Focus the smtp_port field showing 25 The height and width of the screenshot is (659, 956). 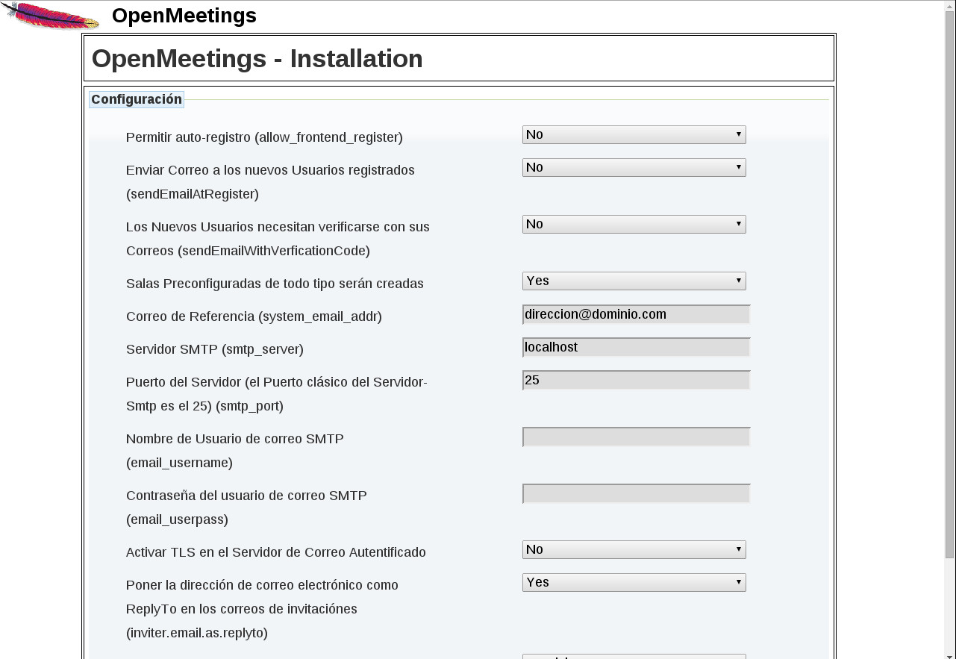[x=636, y=380]
